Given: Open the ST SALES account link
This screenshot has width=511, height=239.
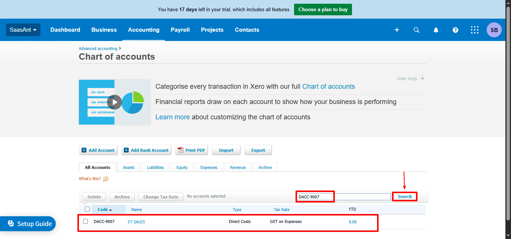Looking at the screenshot, I should tap(136, 222).
